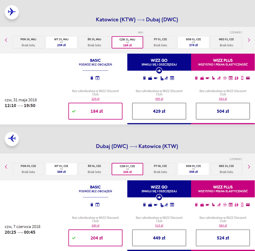The width and height of the screenshot is (255, 251).
Task: Click outbound WIZZ PLUS small cabin bag icon
Action: tap(196, 78)
